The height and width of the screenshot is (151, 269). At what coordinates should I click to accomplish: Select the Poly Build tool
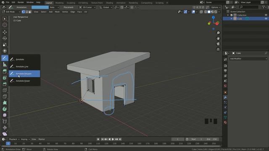pyautogui.click(x=5, y=103)
